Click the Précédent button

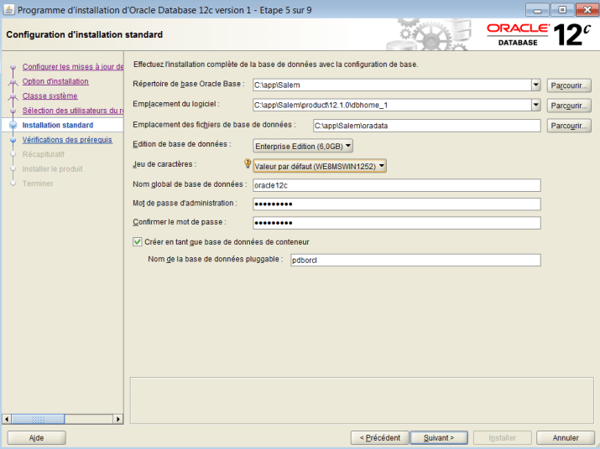coord(380,437)
